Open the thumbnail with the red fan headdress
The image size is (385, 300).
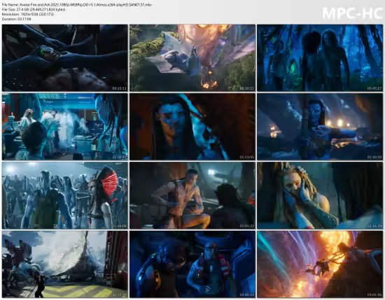pos(65,196)
